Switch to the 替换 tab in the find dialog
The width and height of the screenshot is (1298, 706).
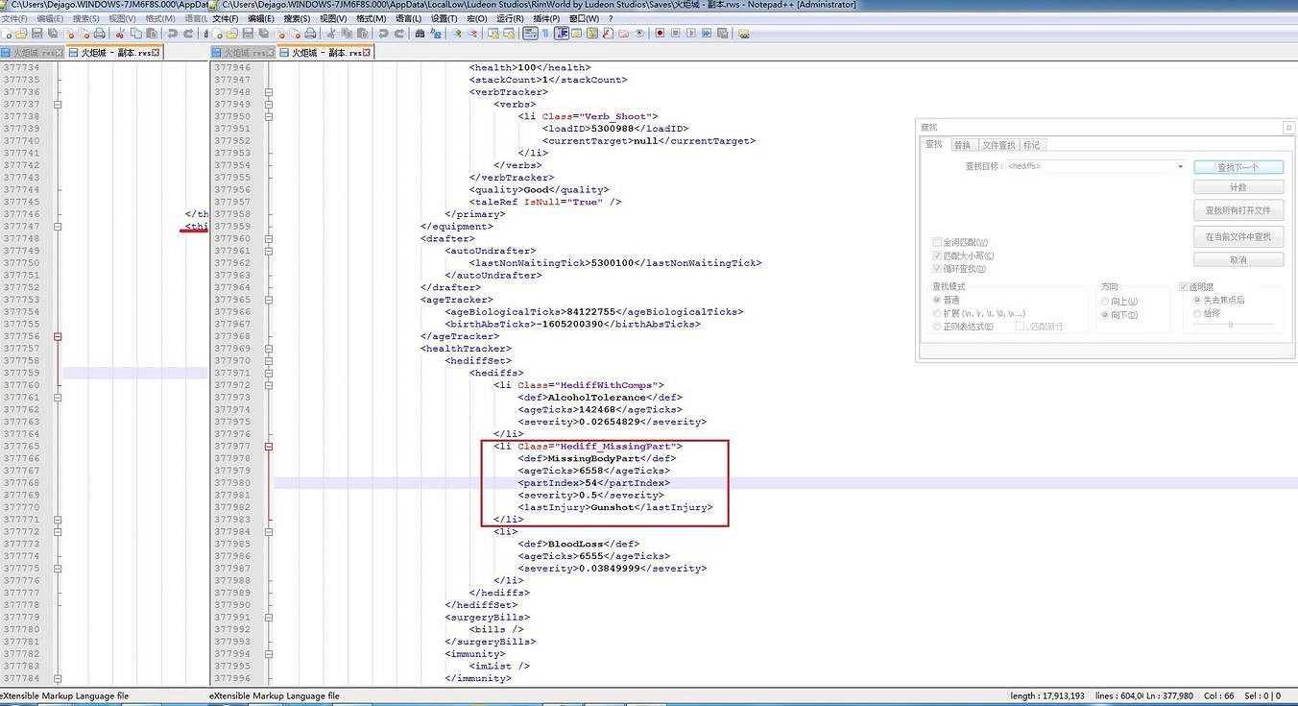click(x=961, y=145)
